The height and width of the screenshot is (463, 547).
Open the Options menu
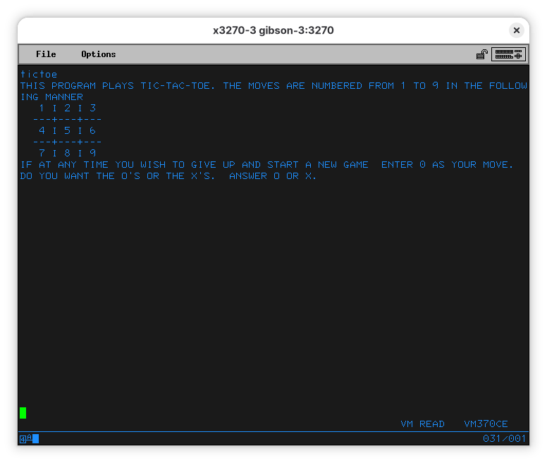pyautogui.click(x=98, y=54)
